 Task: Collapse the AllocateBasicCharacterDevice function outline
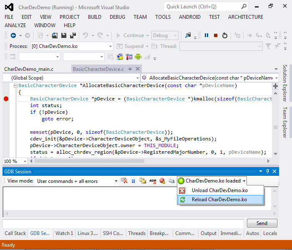[16, 85]
